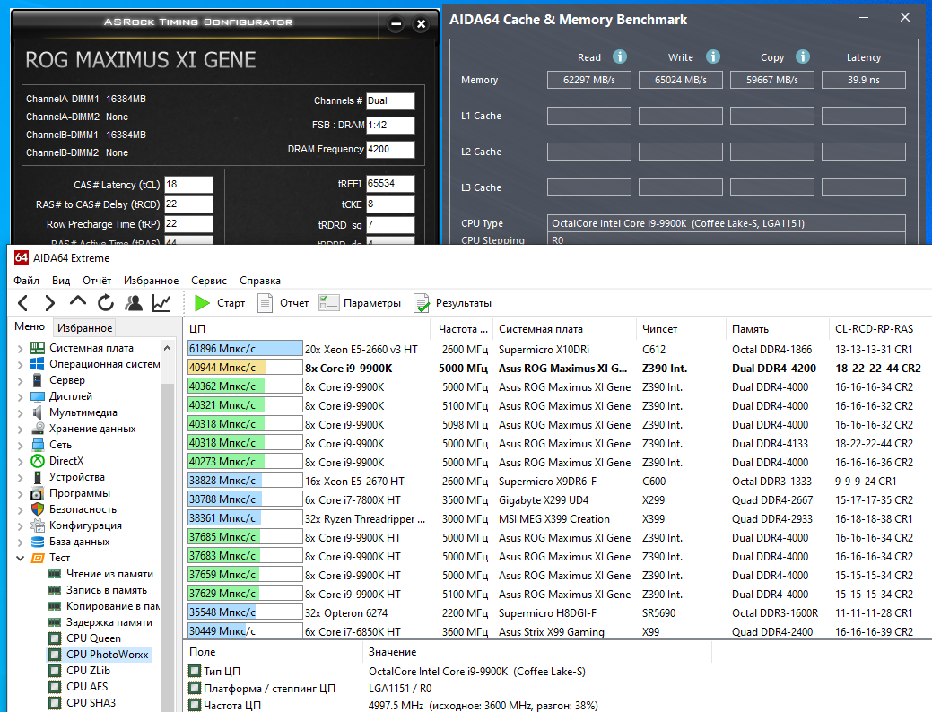This screenshot has width=932, height=712.
Task: Open the Избранное menu in the menu bar
Action: coord(151,280)
